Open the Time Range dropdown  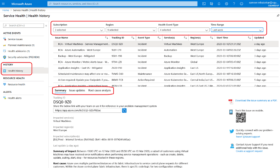coord(237,30)
